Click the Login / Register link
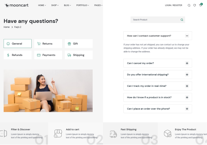The width and height of the screenshot is (207, 145). pyautogui.click(x=174, y=5)
